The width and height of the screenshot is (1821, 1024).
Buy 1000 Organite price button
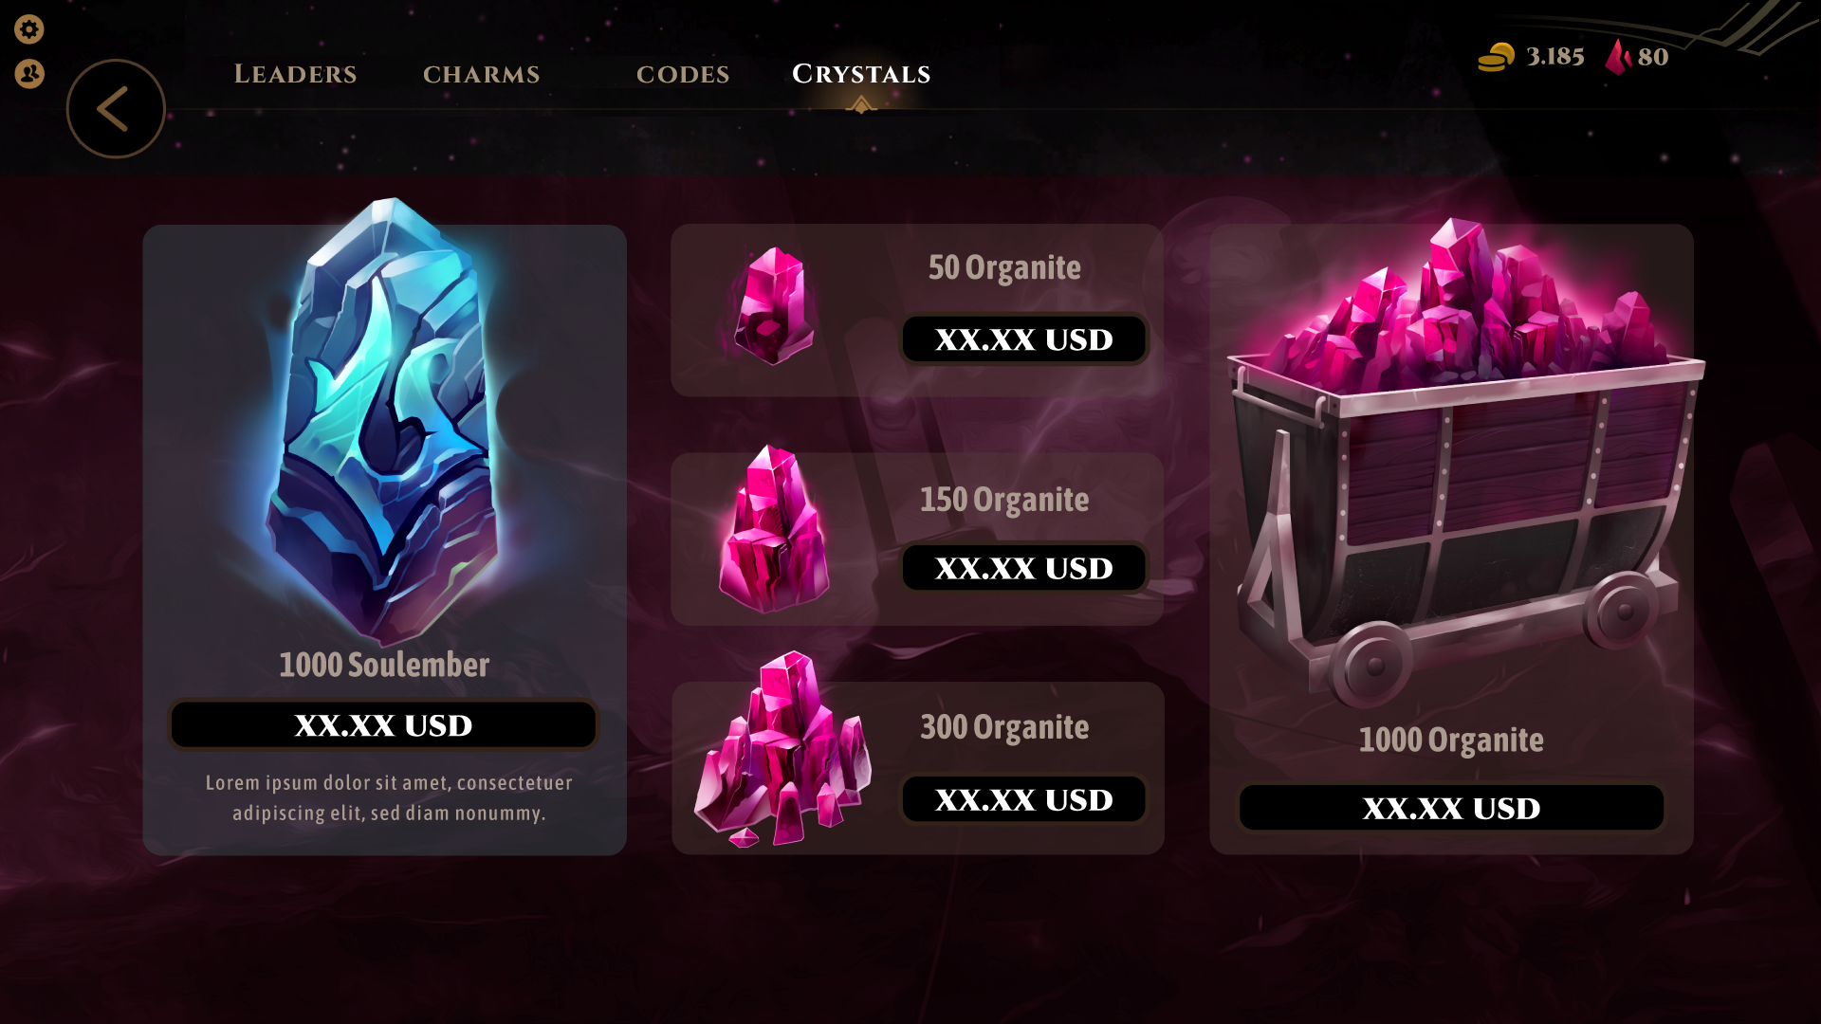(1451, 808)
